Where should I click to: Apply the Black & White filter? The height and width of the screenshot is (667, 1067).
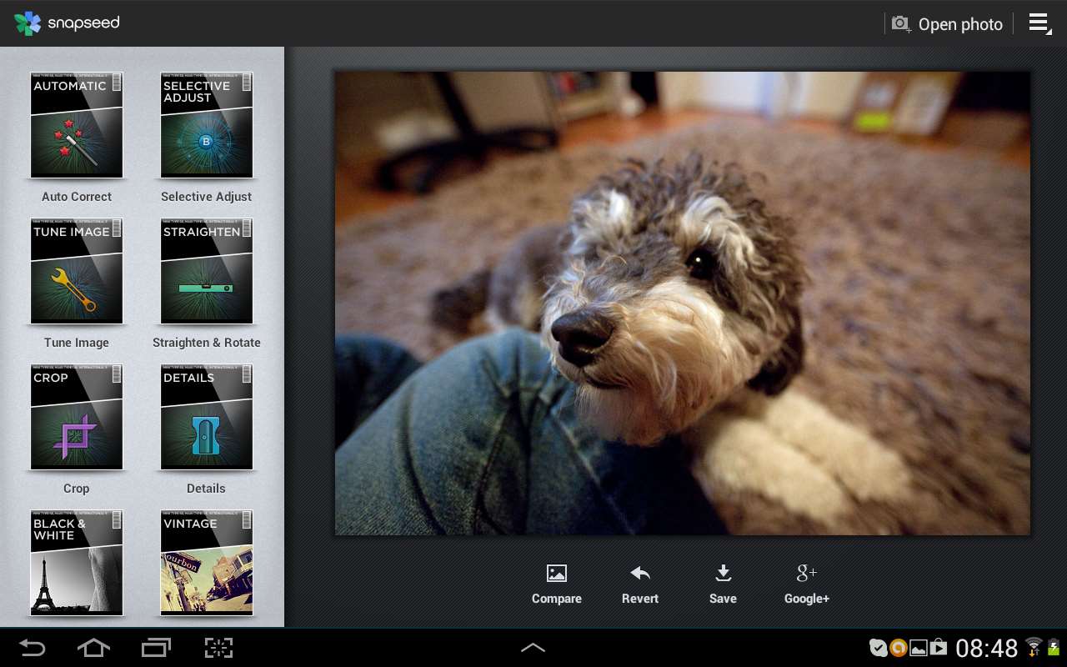tap(76, 563)
